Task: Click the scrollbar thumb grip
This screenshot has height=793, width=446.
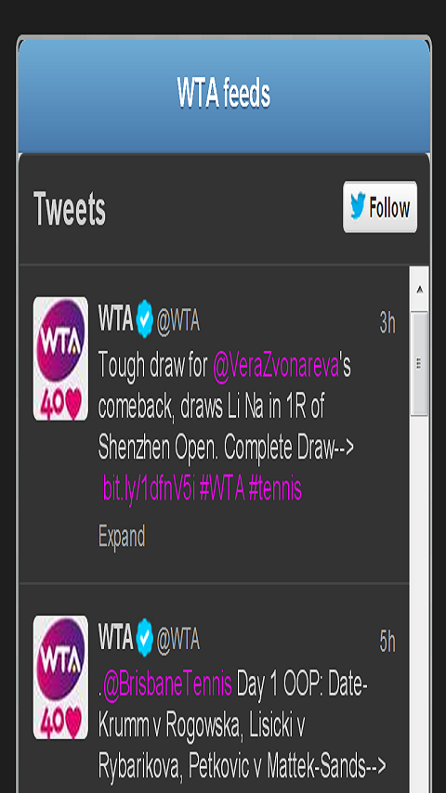Action: coord(419,363)
